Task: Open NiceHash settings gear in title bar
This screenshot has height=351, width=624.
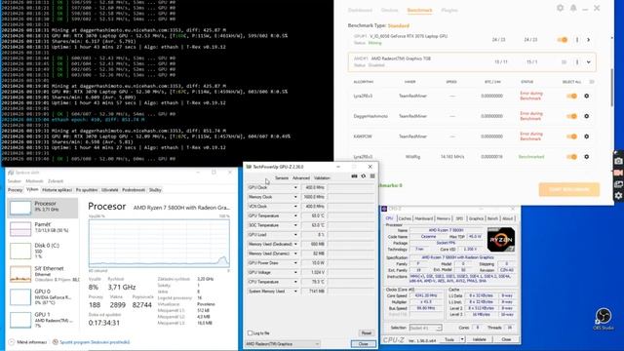Action: (x=560, y=8)
